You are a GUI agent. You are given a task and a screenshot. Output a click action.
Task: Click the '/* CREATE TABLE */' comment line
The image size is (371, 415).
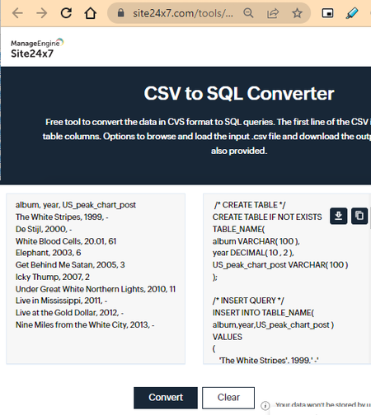click(250, 205)
